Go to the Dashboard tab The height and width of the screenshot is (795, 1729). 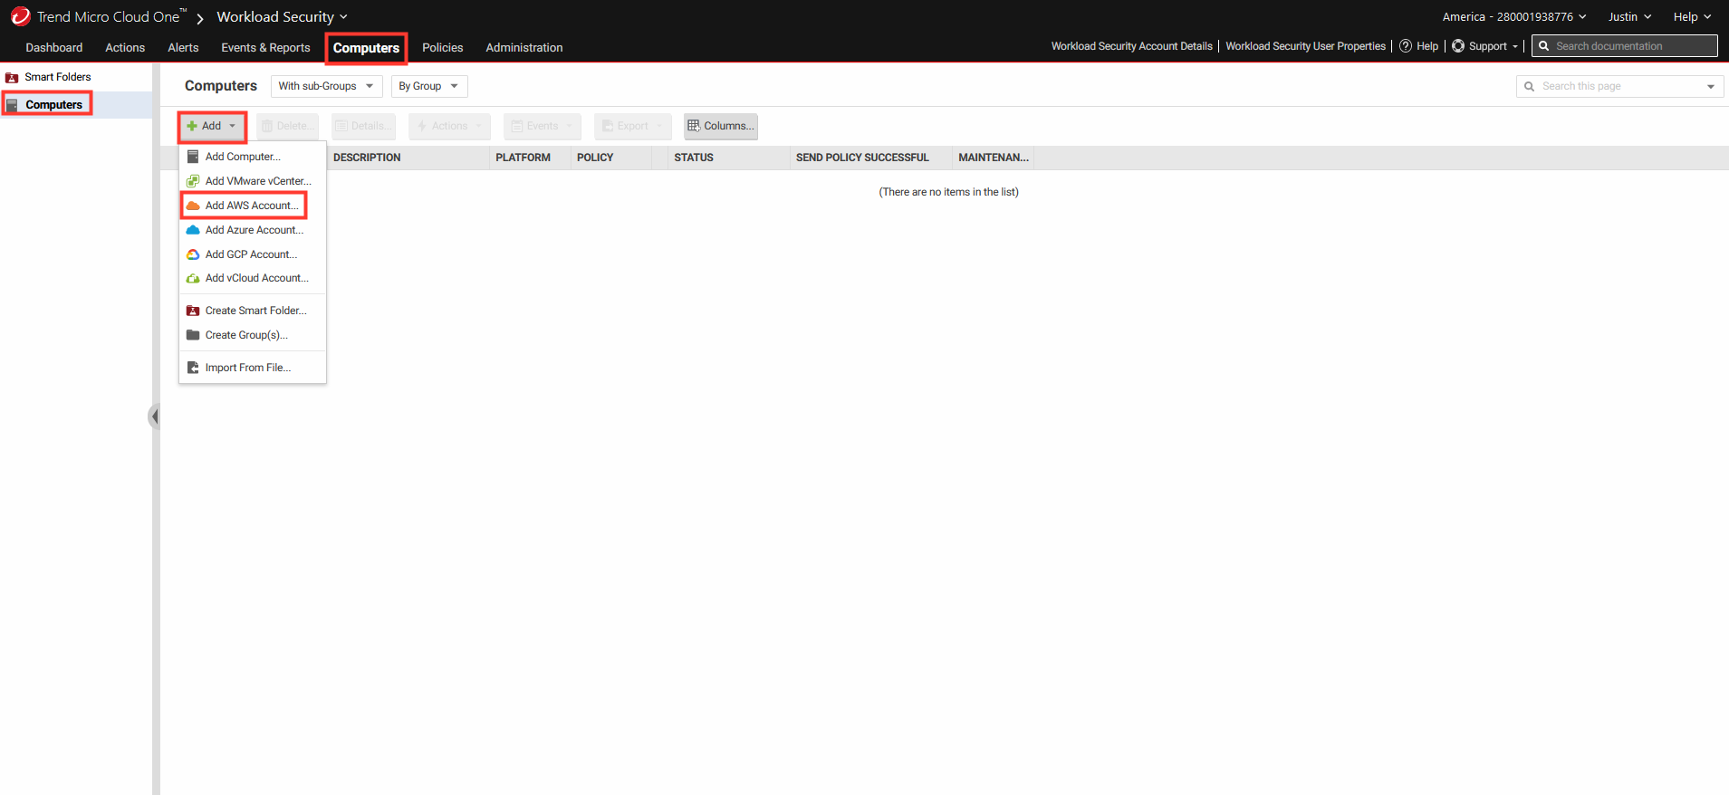(54, 48)
